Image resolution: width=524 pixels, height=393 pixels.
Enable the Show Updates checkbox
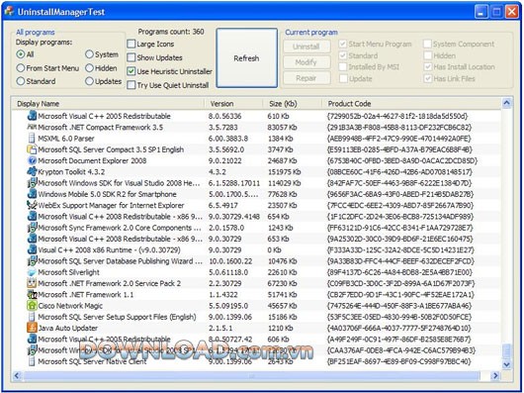(x=131, y=57)
